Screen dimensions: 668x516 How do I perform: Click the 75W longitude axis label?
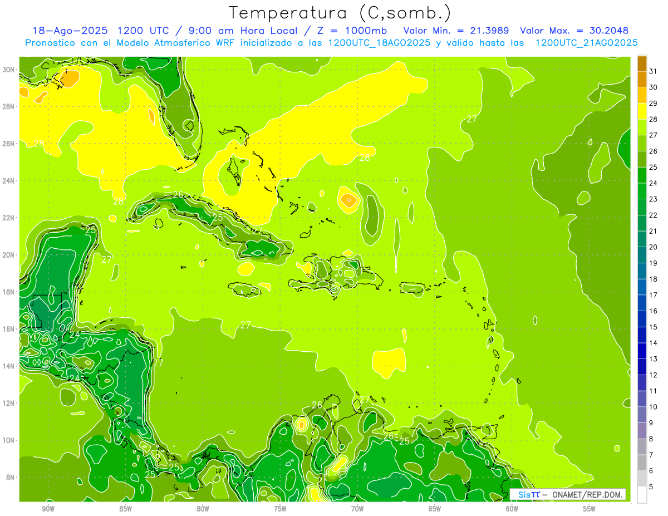click(x=280, y=509)
